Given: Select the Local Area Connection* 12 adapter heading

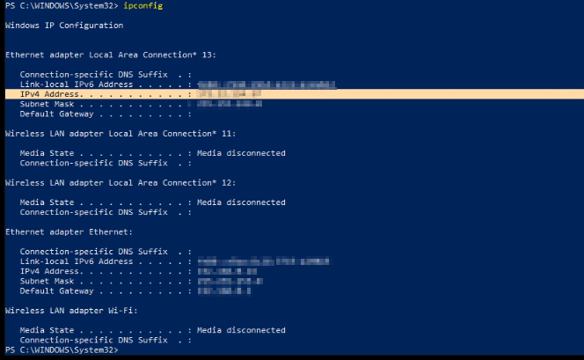Looking at the screenshot, I should (x=120, y=183).
